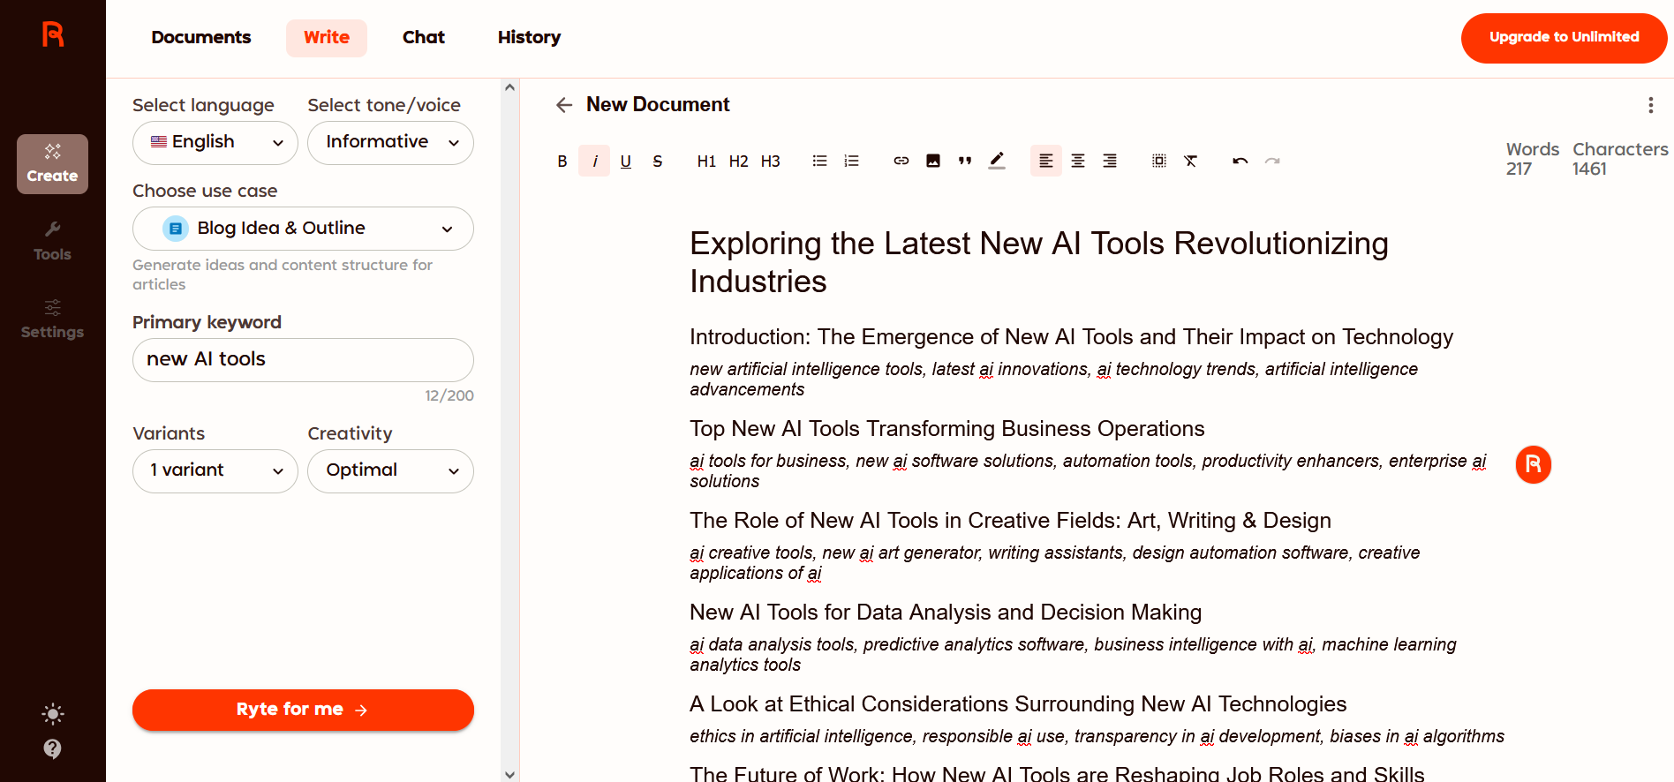Screen dimensions: 1674x782
Task: Insert a numbered list
Action: [851, 162]
